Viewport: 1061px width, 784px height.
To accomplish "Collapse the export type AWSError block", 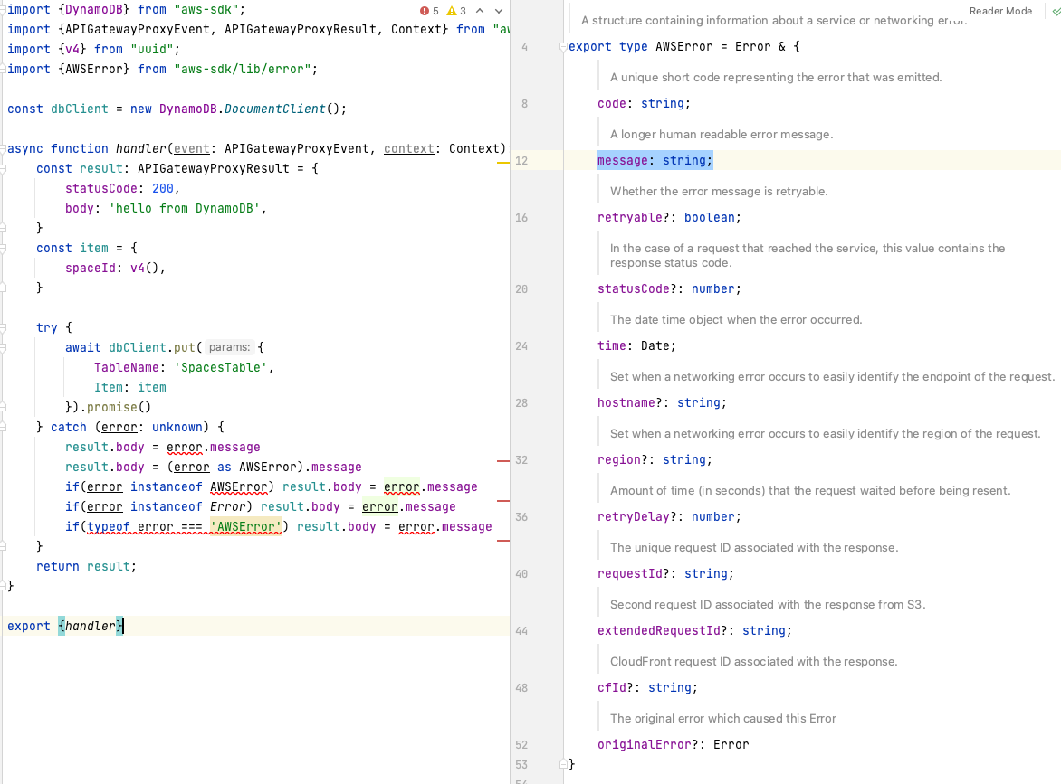I will coord(563,47).
